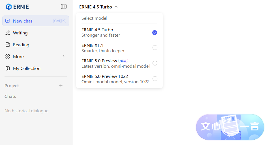Screen dimensions: 272x145
Task: Select the ERNIE X1.1 radio button
Action: pyautogui.click(x=155, y=48)
